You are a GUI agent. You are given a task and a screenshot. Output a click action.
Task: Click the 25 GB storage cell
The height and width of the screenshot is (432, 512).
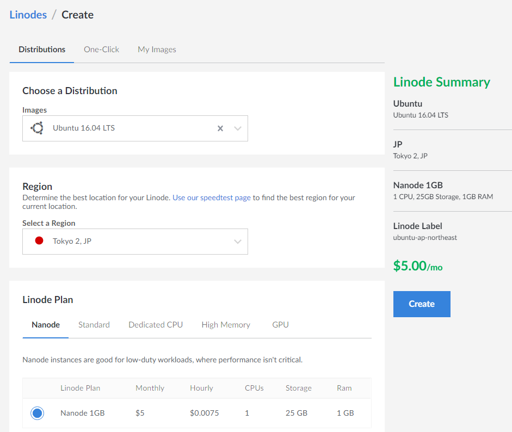(297, 413)
